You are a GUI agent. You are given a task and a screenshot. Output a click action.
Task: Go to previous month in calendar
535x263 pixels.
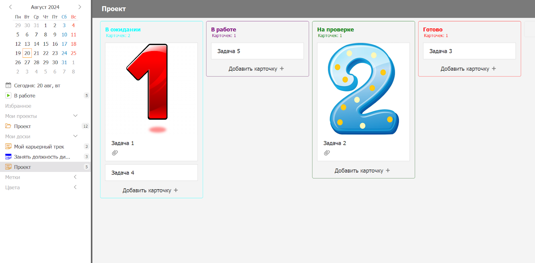point(10,7)
